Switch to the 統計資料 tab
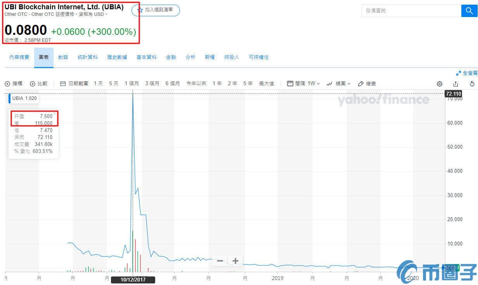Viewport: 478px width, 285px height. click(87, 57)
